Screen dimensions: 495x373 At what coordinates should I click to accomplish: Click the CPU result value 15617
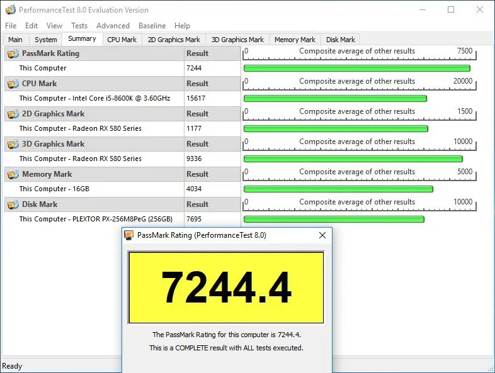196,98
